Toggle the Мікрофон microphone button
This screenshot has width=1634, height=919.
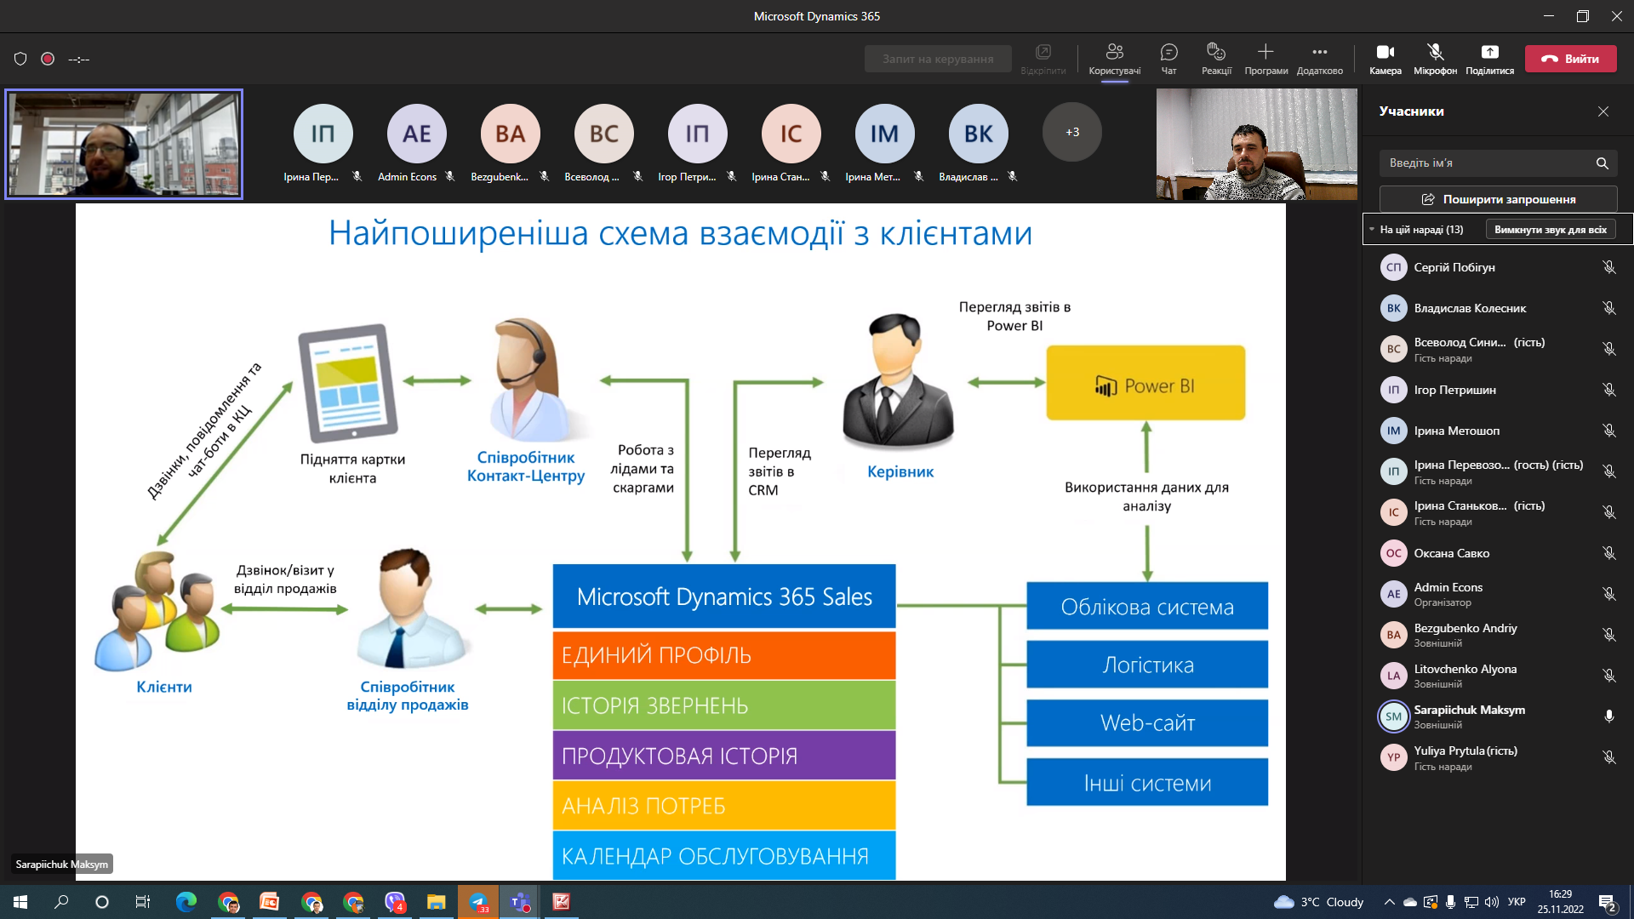coord(1435,53)
